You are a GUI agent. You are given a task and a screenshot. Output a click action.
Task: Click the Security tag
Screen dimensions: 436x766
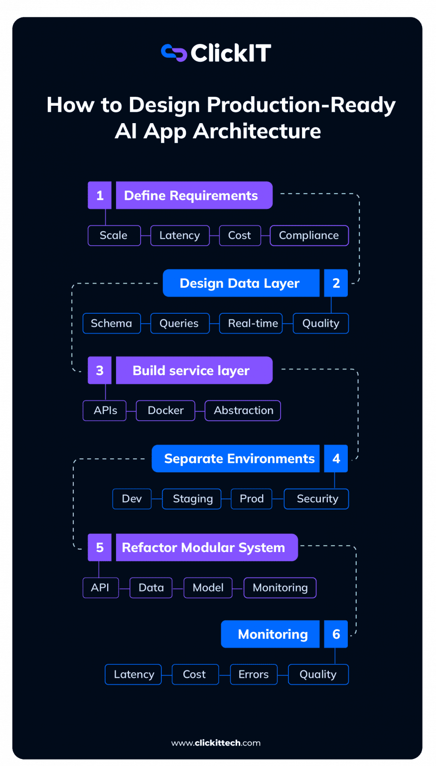pyautogui.click(x=316, y=499)
